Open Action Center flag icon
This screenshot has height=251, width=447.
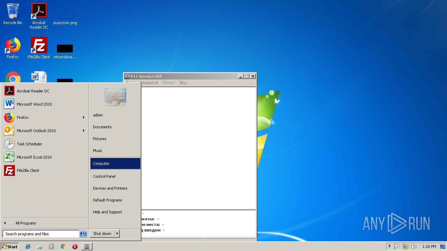tap(397, 246)
